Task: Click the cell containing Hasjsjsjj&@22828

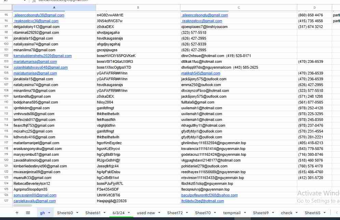Action: [138, 201]
